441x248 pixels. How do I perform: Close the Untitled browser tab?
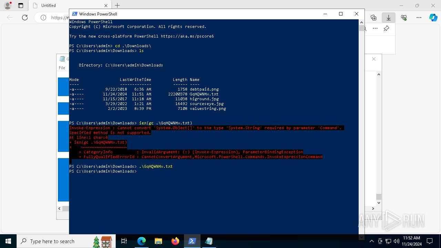point(106,6)
